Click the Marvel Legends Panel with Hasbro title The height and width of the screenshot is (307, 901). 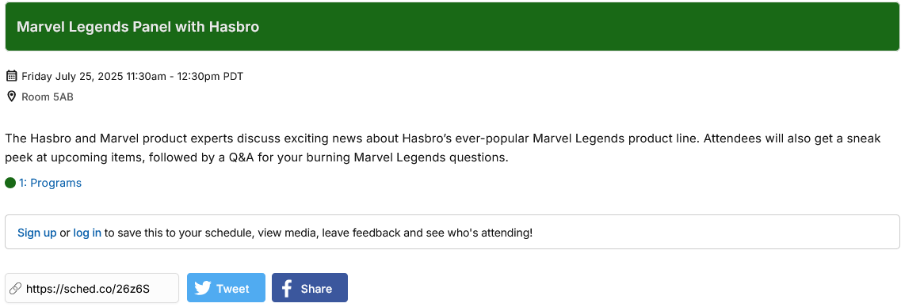pos(138,27)
